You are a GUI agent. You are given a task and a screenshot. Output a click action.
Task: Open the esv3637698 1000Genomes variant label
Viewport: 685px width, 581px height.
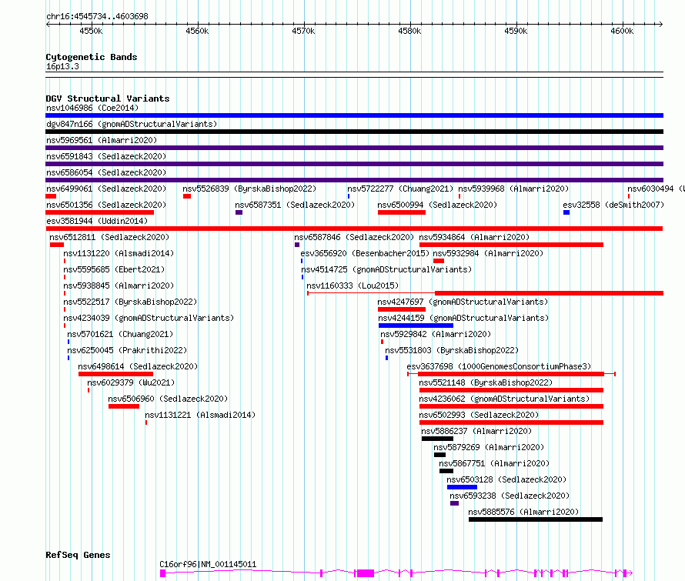click(x=499, y=366)
